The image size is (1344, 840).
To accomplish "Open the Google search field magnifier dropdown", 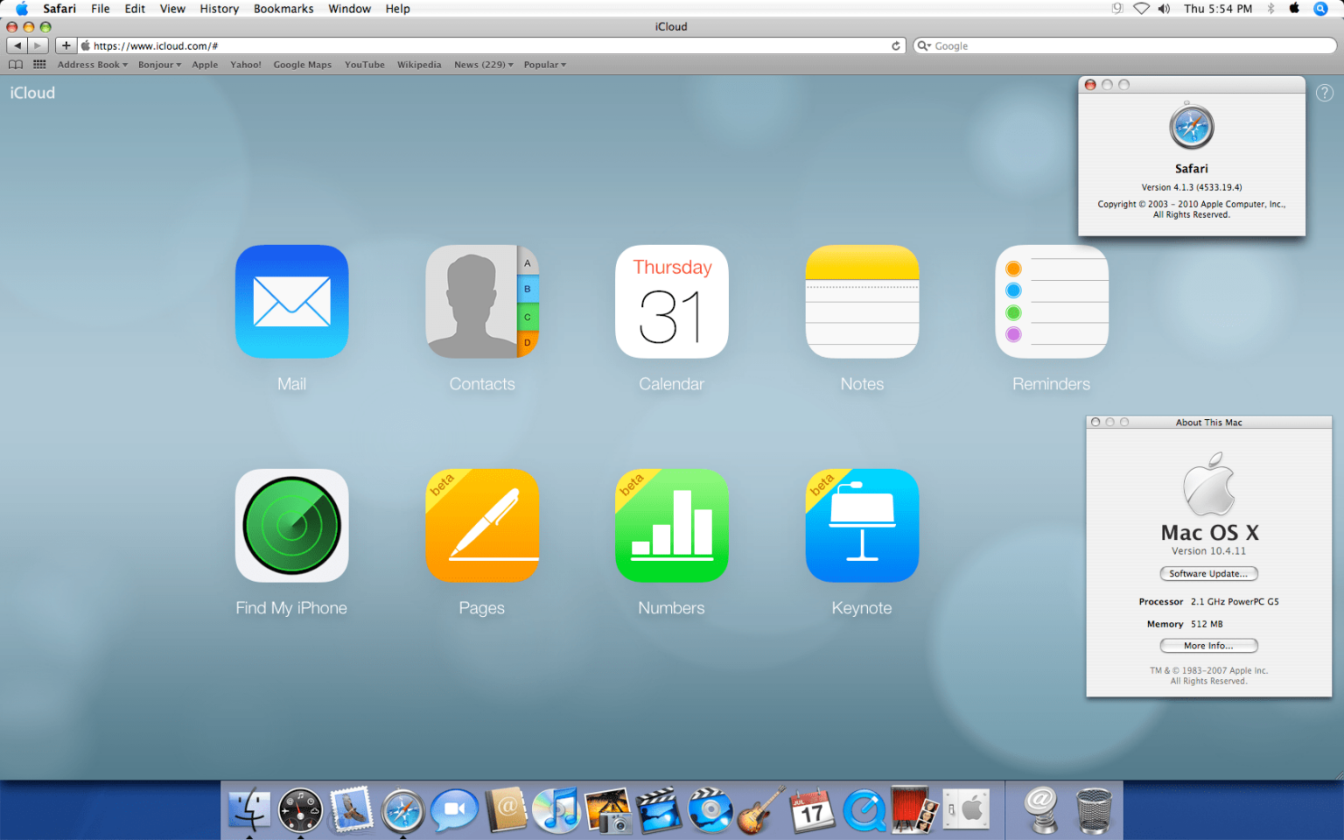I will pos(924,45).
